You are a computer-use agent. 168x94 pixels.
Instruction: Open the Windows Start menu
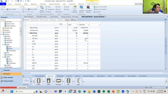12,91
